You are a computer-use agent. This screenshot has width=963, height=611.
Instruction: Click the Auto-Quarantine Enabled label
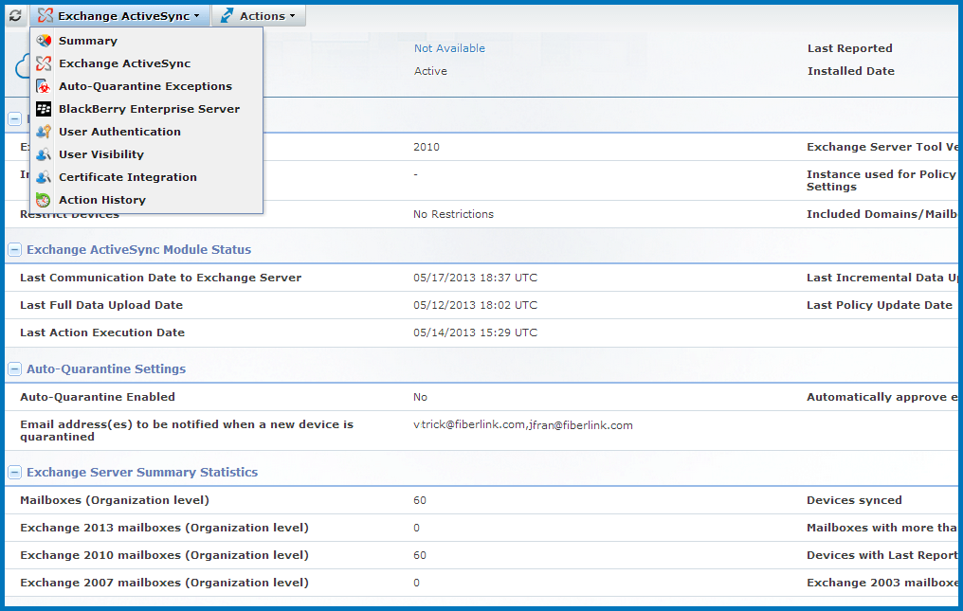click(x=98, y=397)
